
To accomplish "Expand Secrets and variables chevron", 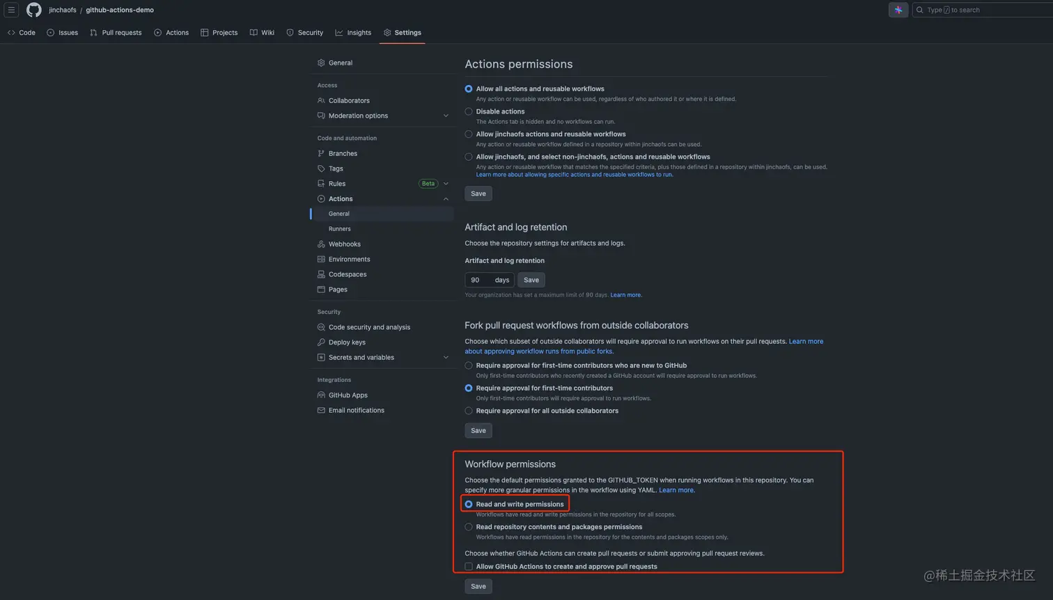I will pos(446,358).
